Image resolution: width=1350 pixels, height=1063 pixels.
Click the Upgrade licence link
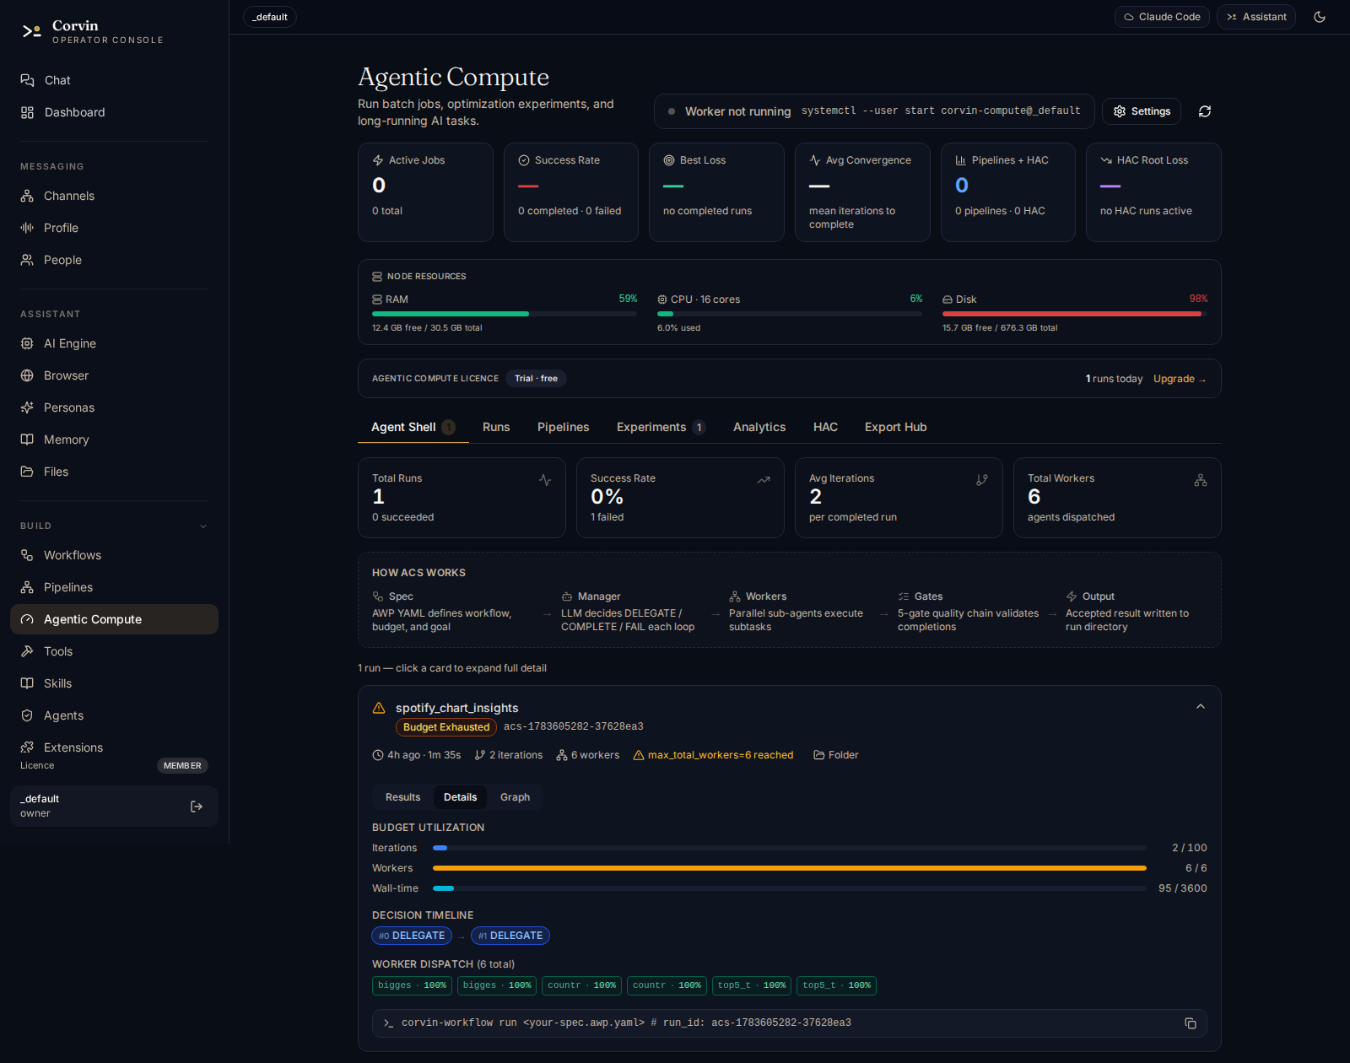(x=1179, y=379)
